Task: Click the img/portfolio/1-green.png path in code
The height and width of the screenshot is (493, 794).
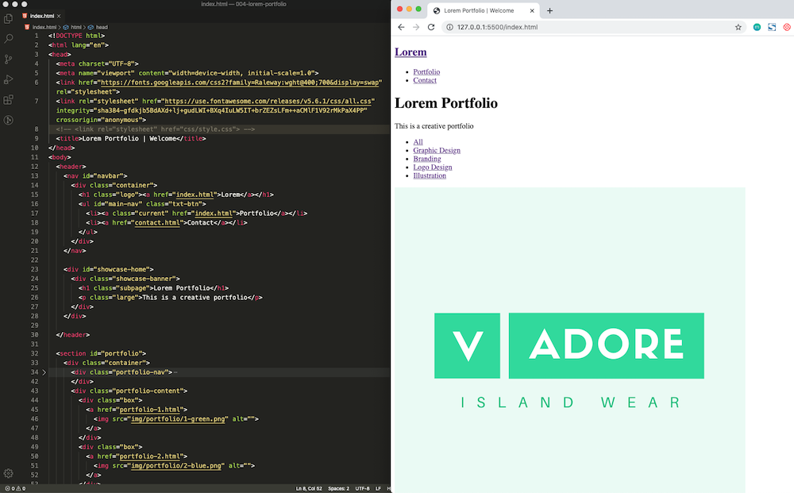Action: pyautogui.click(x=177, y=419)
